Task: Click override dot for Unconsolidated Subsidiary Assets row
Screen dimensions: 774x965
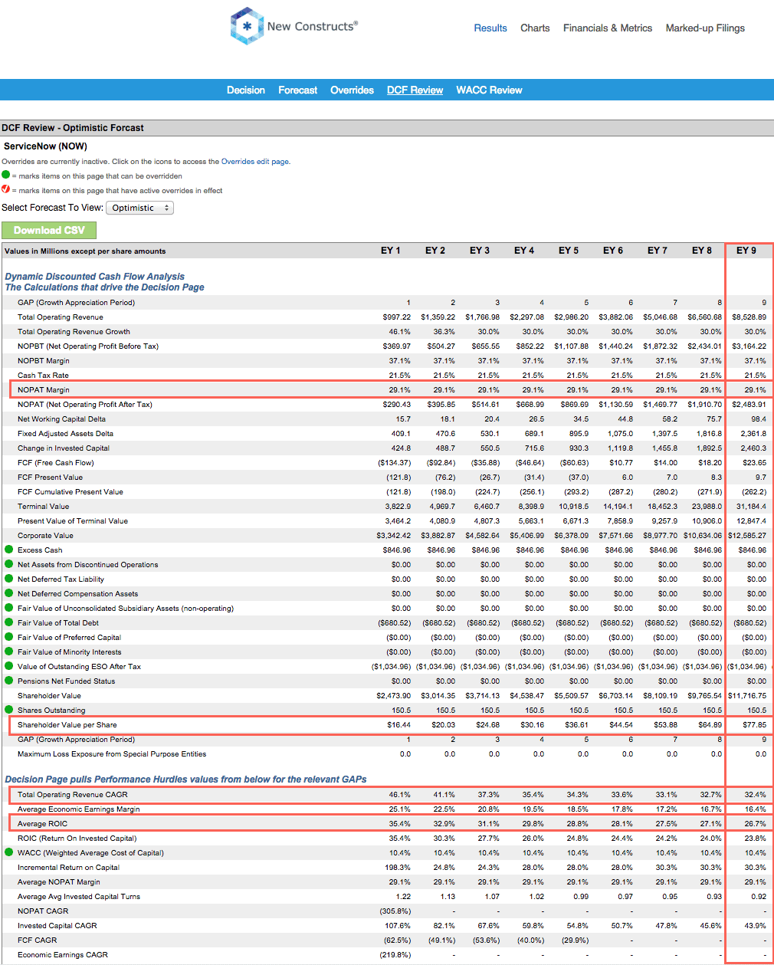Action: [x=8, y=608]
